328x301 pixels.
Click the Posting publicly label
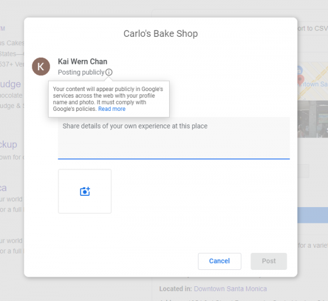(x=81, y=72)
